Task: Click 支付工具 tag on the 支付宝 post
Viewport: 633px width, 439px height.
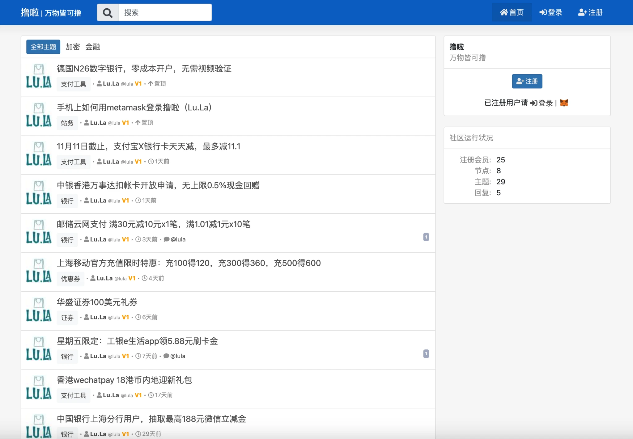Action: [74, 162]
